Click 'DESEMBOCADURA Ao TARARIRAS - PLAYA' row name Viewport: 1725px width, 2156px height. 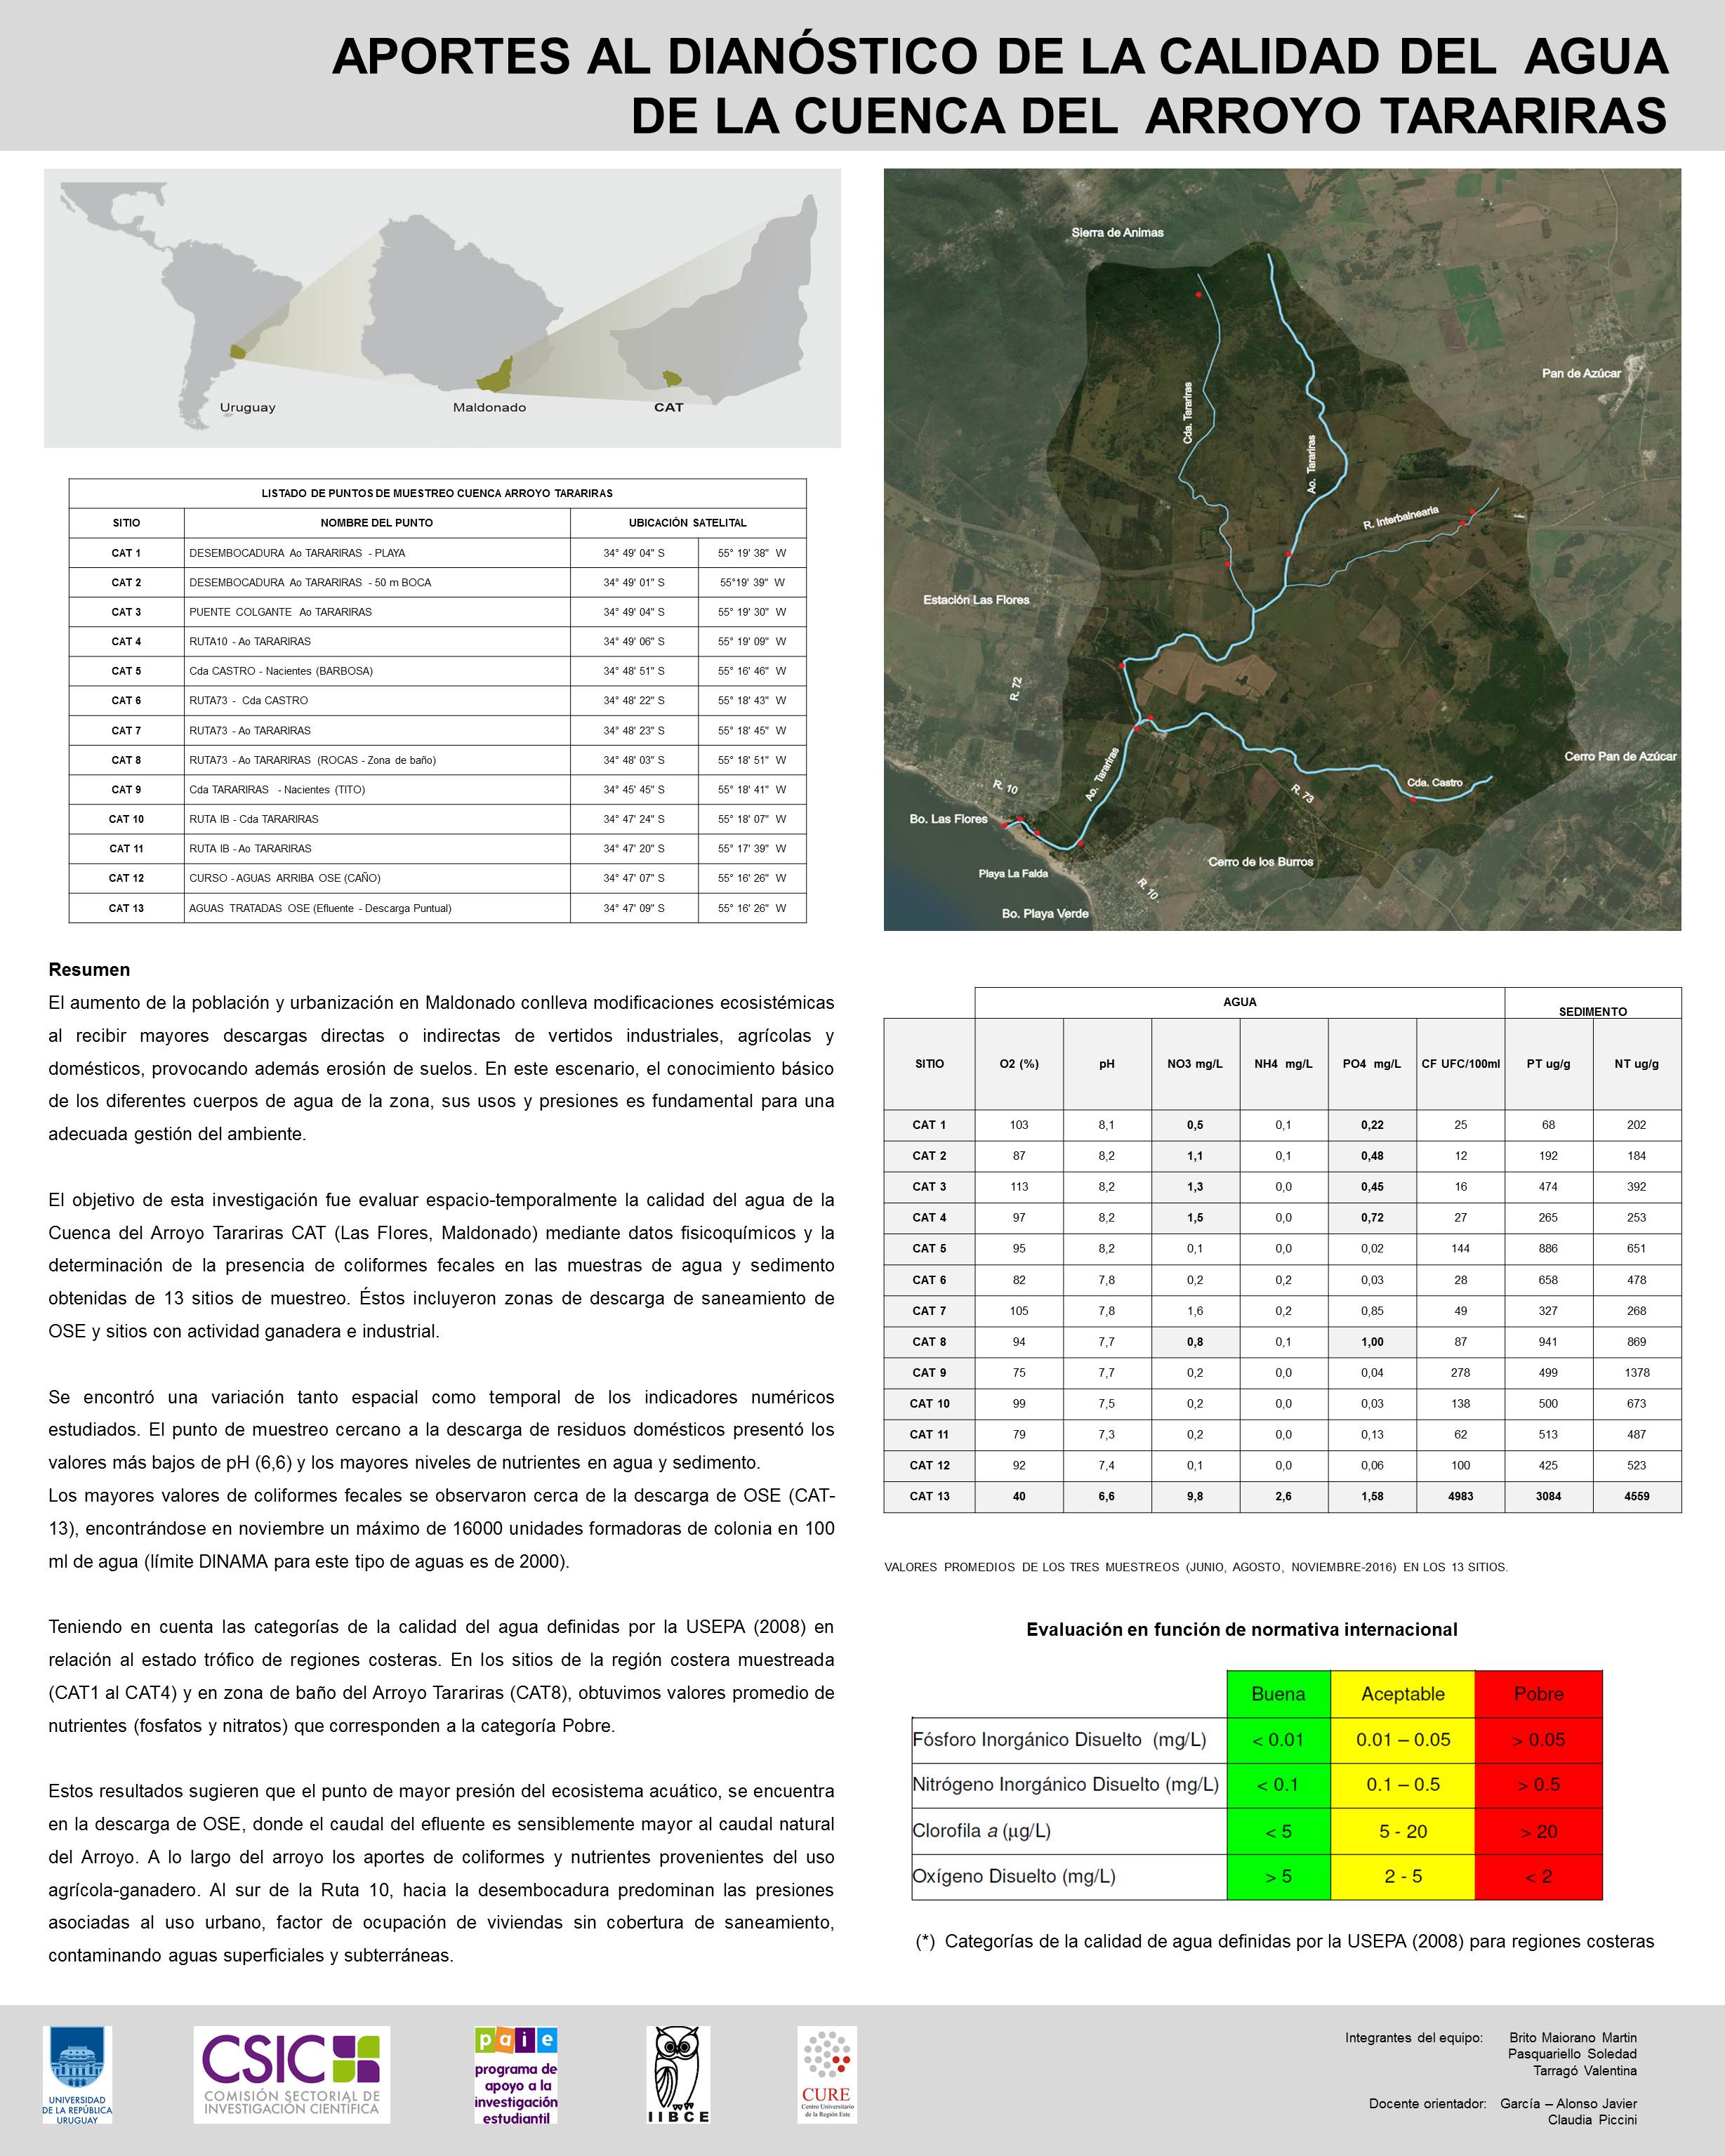pyautogui.click(x=297, y=553)
